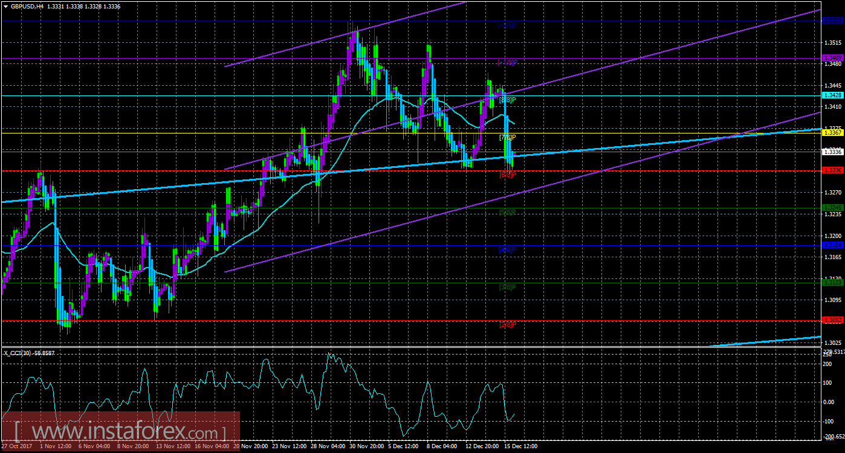
Task: Click the 1.3480 price axis label
Action: pos(832,65)
